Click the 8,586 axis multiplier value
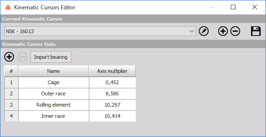 coord(112,94)
